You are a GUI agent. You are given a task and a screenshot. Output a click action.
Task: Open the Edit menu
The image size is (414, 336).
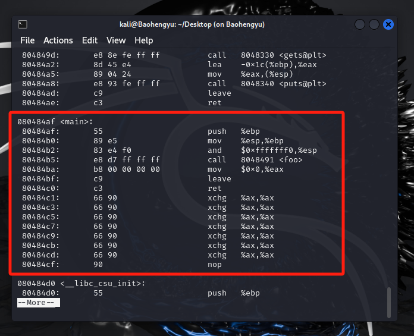(x=90, y=40)
